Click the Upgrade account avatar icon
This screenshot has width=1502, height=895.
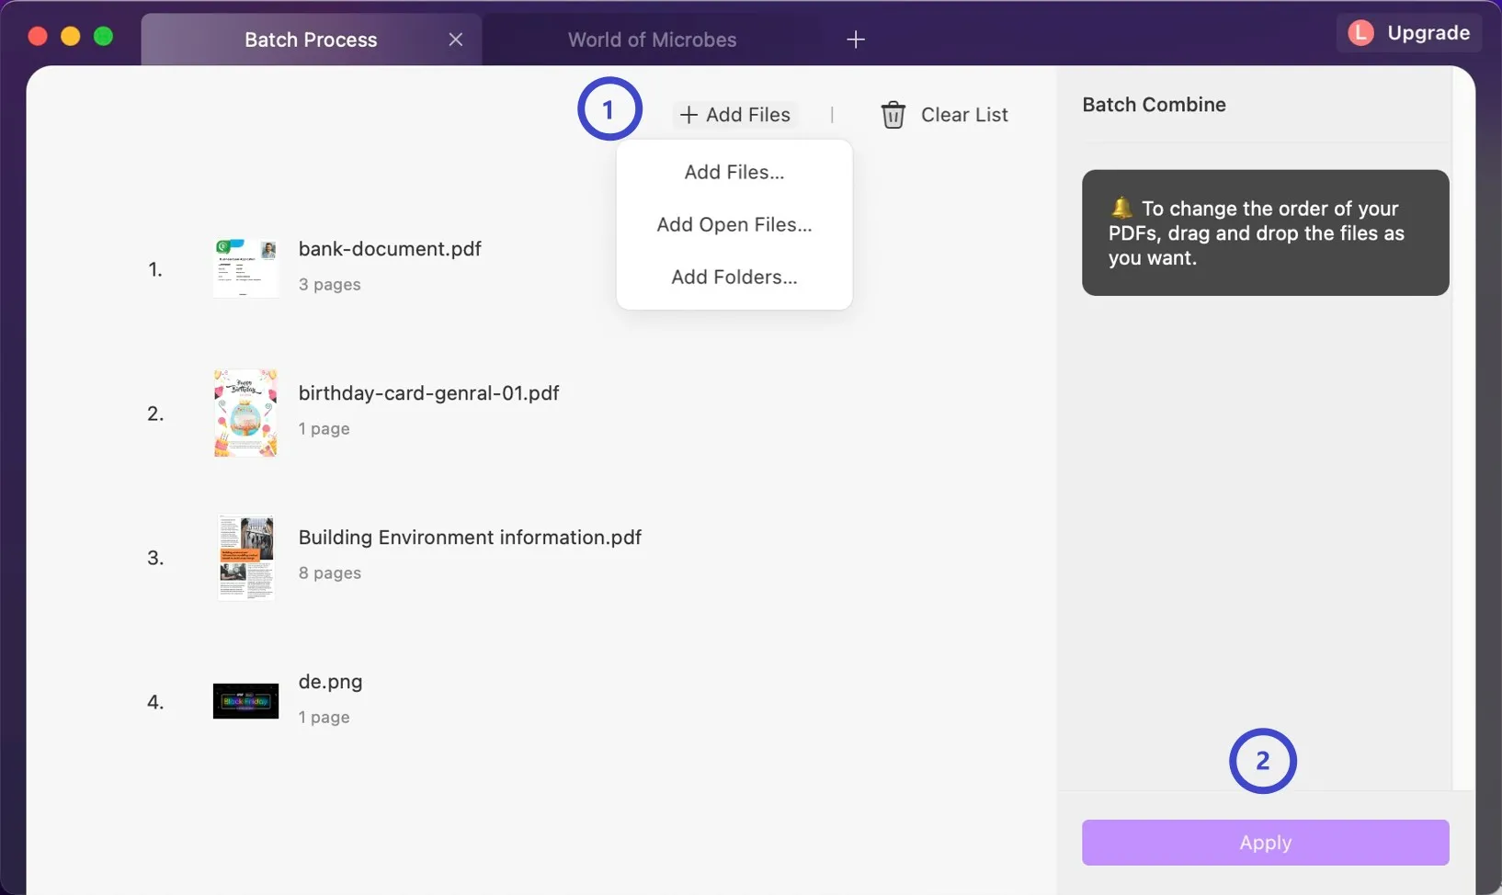click(x=1360, y=32)
